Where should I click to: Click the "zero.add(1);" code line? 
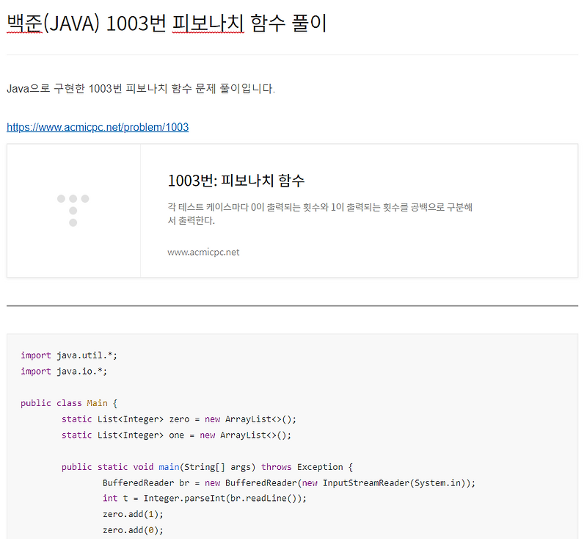click(133, 514)
